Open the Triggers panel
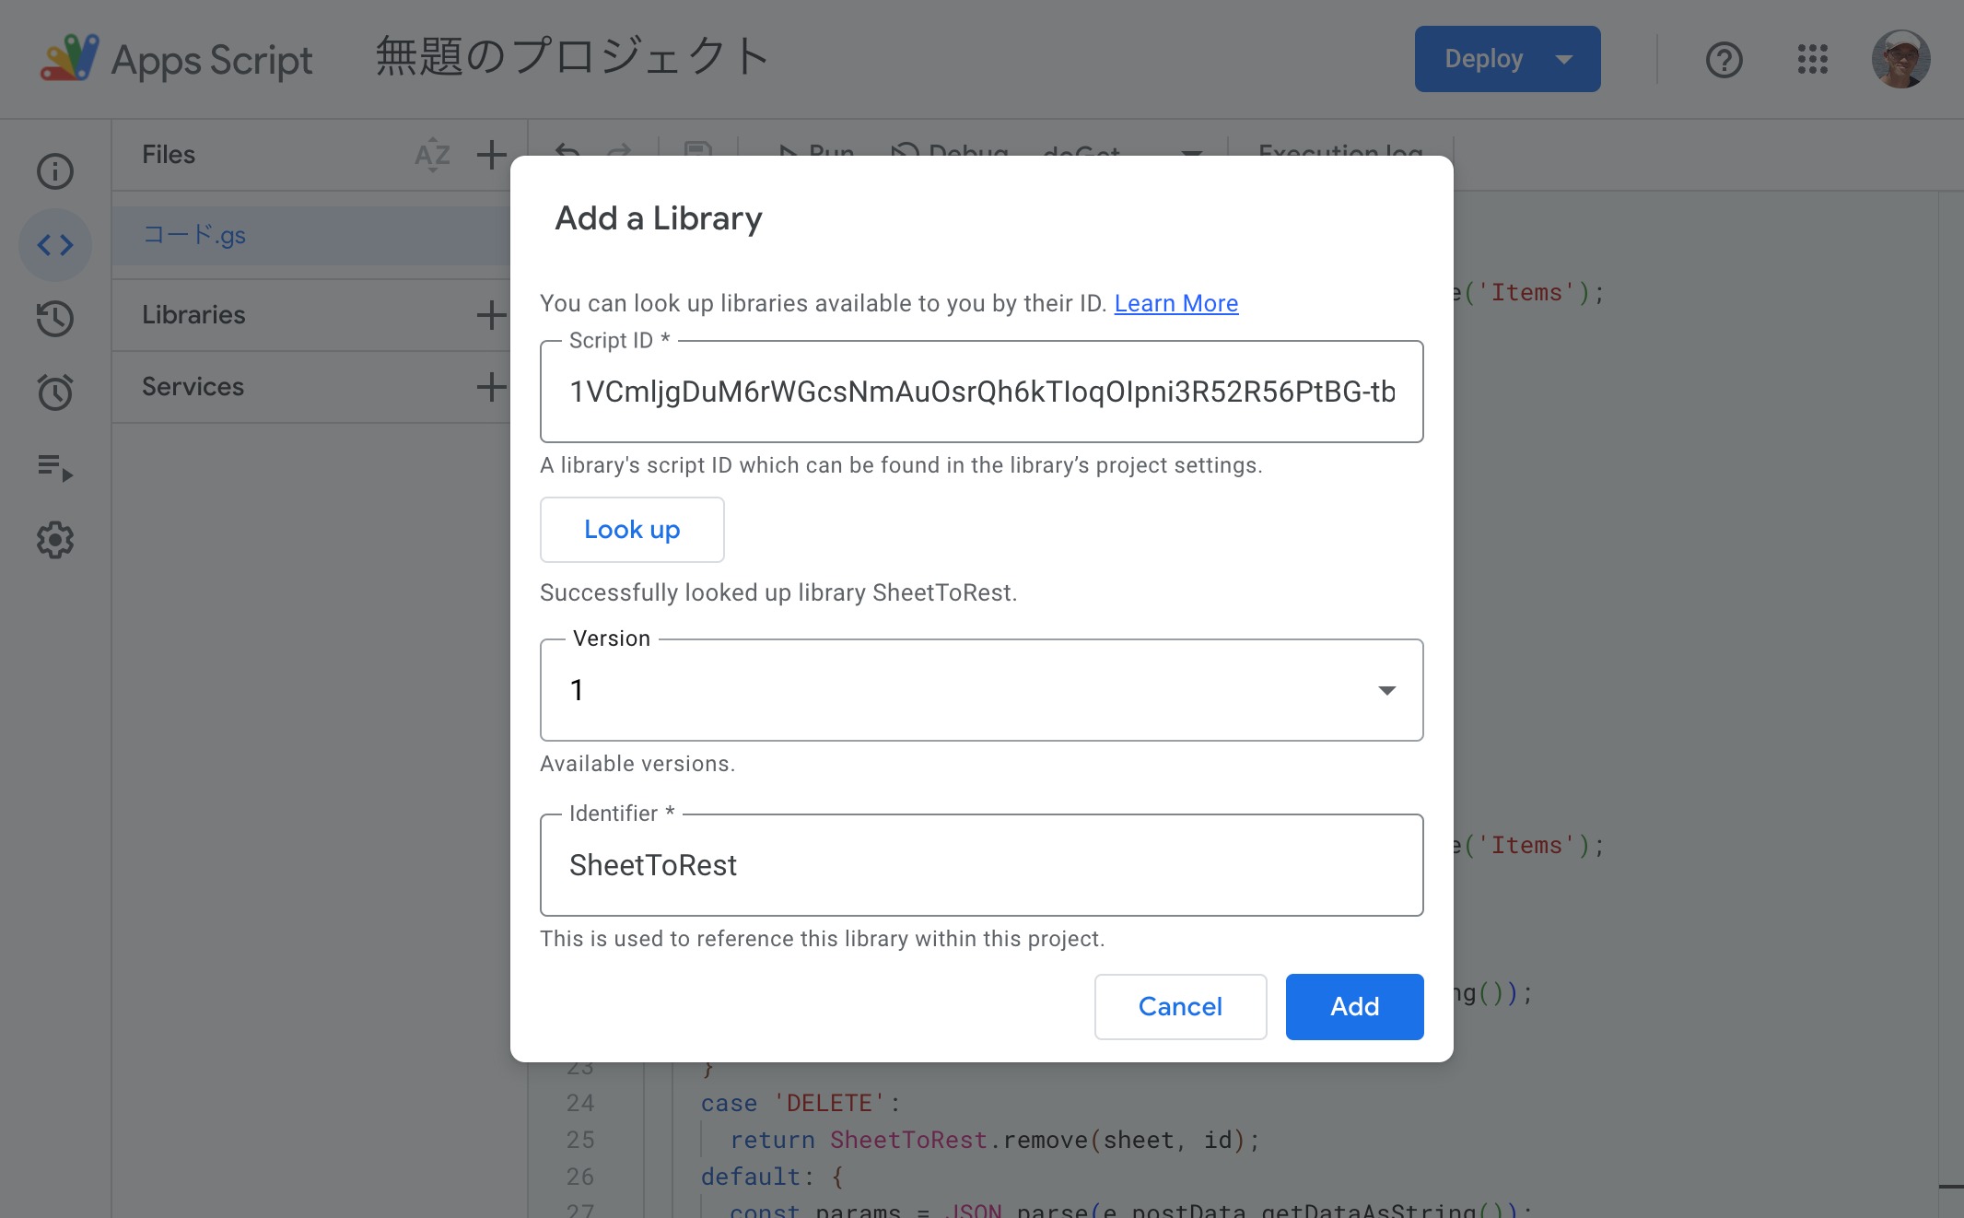The height and width of the screenshot is (1218, 1964). 54,392
